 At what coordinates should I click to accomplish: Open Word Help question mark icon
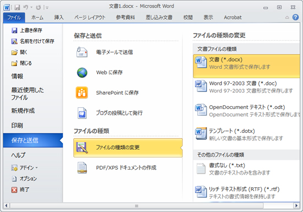click(x=295, y=17)
